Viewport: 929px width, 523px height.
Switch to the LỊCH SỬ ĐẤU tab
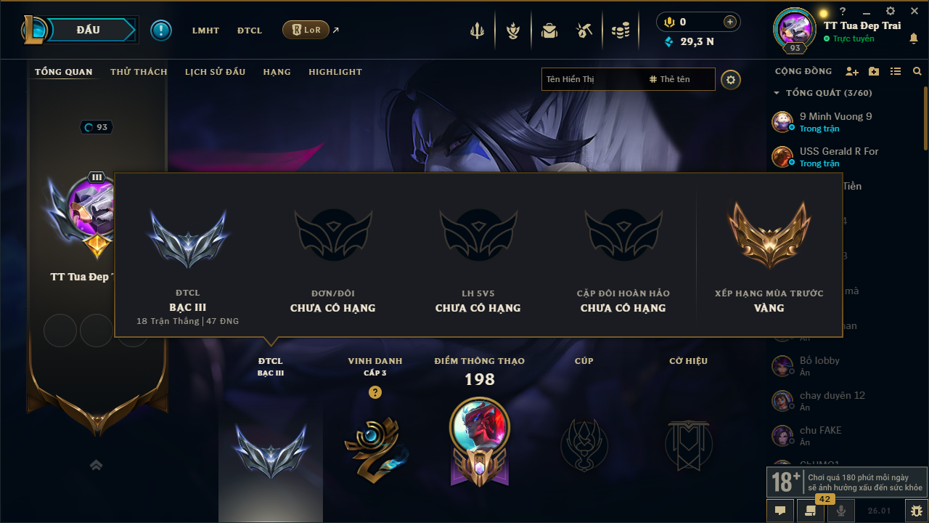(215, 72)
